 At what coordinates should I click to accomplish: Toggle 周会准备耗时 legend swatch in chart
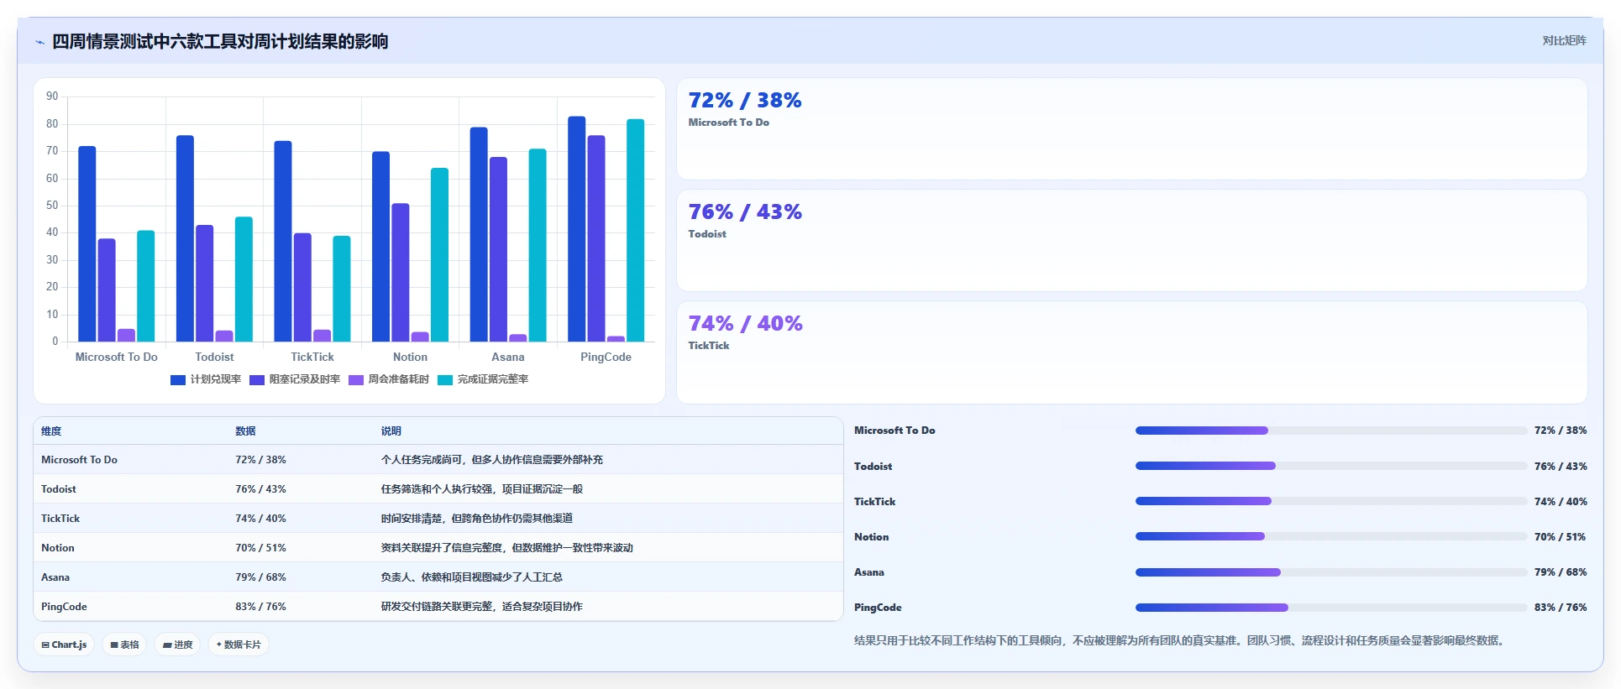pos(356,379)
